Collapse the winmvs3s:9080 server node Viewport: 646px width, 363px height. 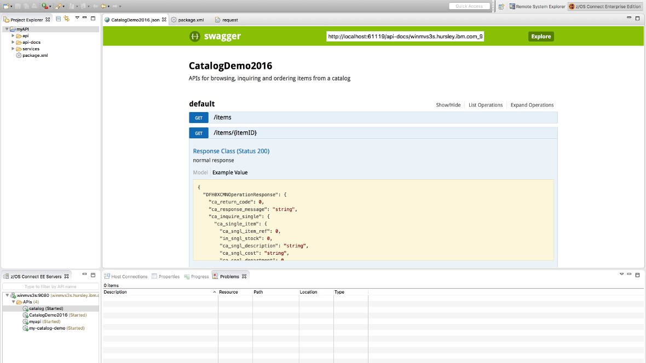(7, 295)
